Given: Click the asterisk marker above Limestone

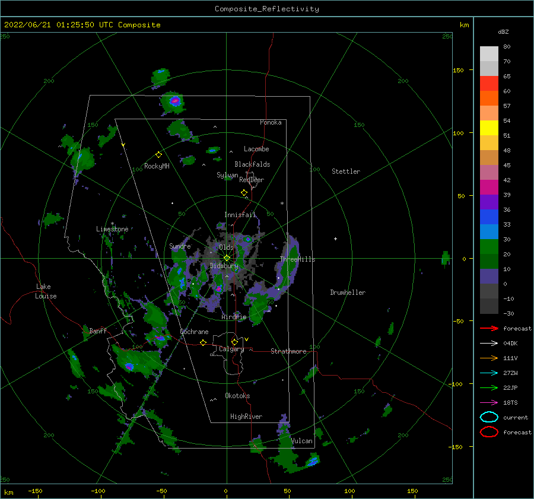Looking at the screenshot, I should tap(112, 224).
